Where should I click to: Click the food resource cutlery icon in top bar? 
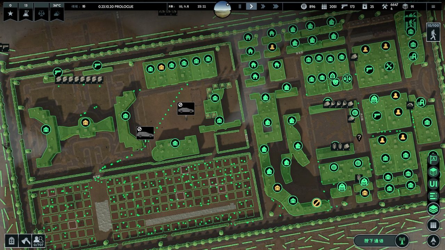tap(303, 7)
